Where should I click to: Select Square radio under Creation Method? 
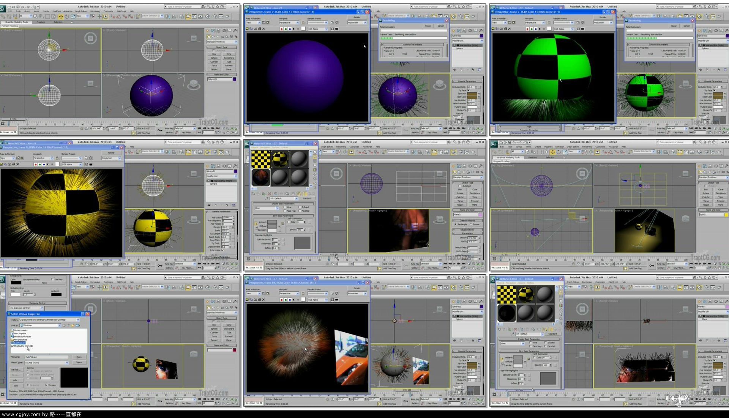pos(471,224)
